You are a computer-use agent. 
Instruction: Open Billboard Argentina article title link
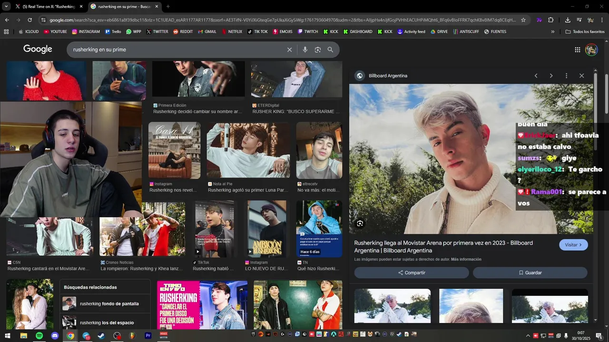click(x=443, y=247)
